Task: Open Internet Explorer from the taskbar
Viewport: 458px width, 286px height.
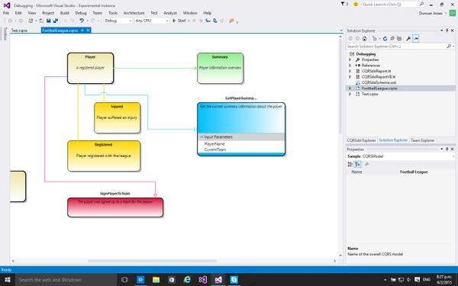Action: point(187,280)
